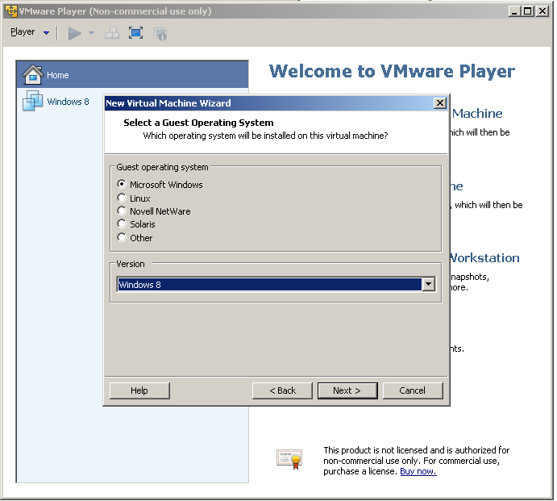
Task: Close the New Virtual Machine Wizard dialog
Action: [440, 103]
